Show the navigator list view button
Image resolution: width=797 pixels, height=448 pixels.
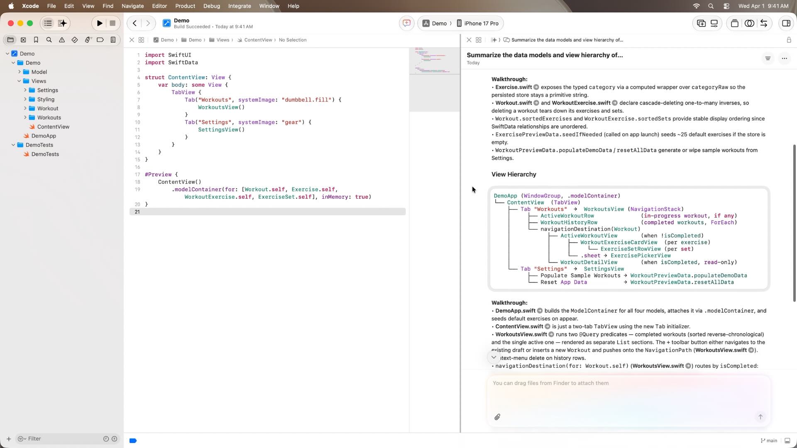coord(48,23)
